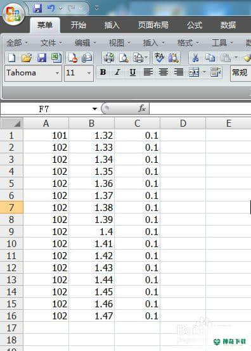Save with the toolbar floppy icon
The image size is (251, 351).
point(42,58)
